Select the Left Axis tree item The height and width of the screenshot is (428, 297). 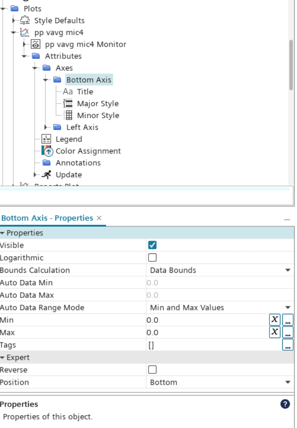(82, 127)
